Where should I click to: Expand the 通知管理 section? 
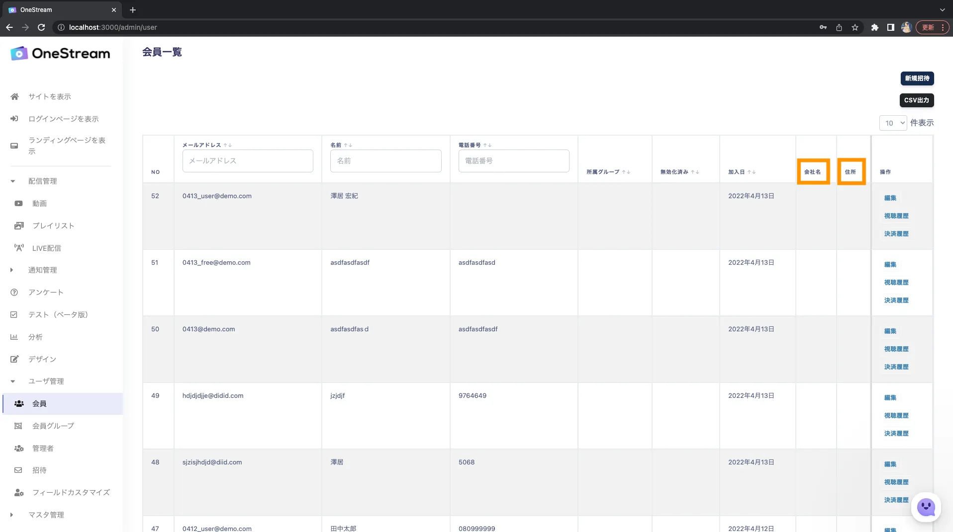(x=12, y=270)
